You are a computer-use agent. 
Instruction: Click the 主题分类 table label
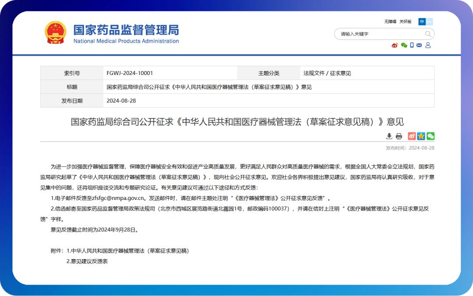(x=269, y=73)
